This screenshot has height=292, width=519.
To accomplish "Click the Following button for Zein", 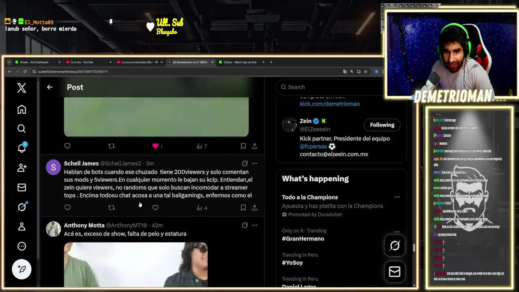I will coord(382,125).
